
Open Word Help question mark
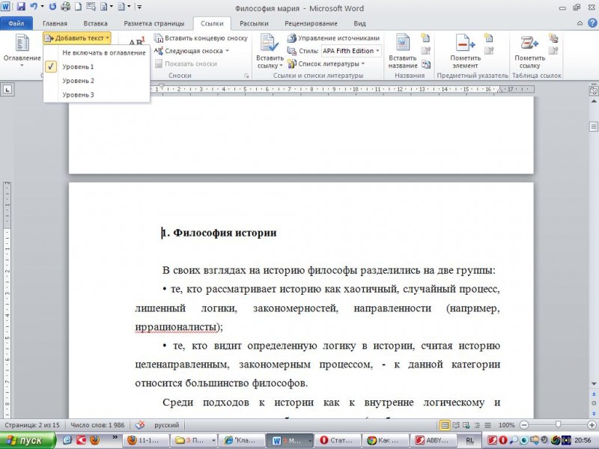click(592, 23)
